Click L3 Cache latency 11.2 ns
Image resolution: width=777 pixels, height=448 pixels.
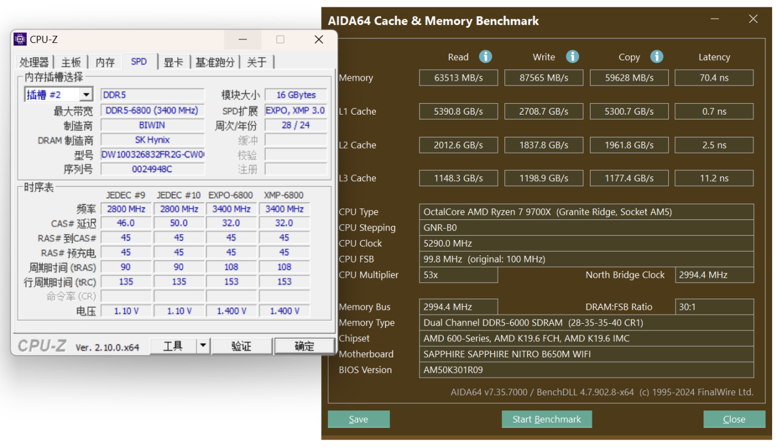(714, 178)
